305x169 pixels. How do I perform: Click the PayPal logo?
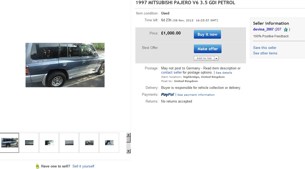pyautogui.click(x=168, y=95)
